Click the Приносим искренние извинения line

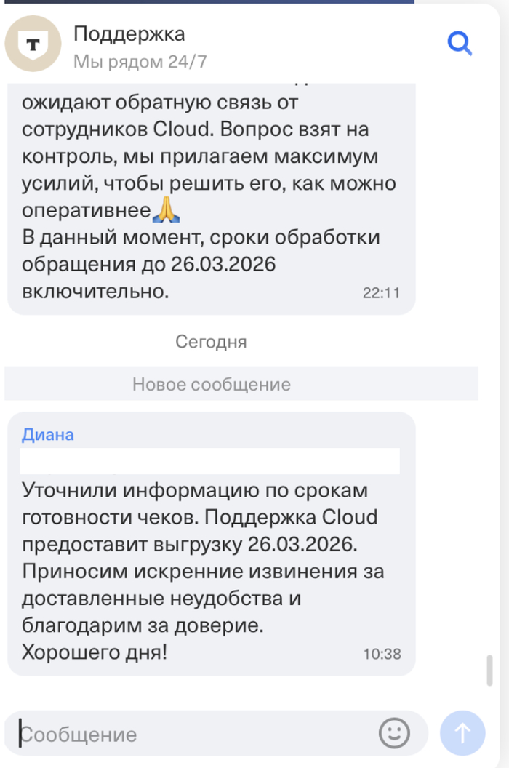[x=203, y=571]
